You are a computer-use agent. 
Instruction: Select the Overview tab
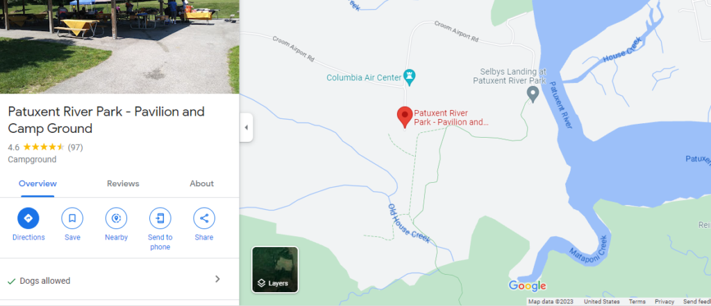coord(37,183)
